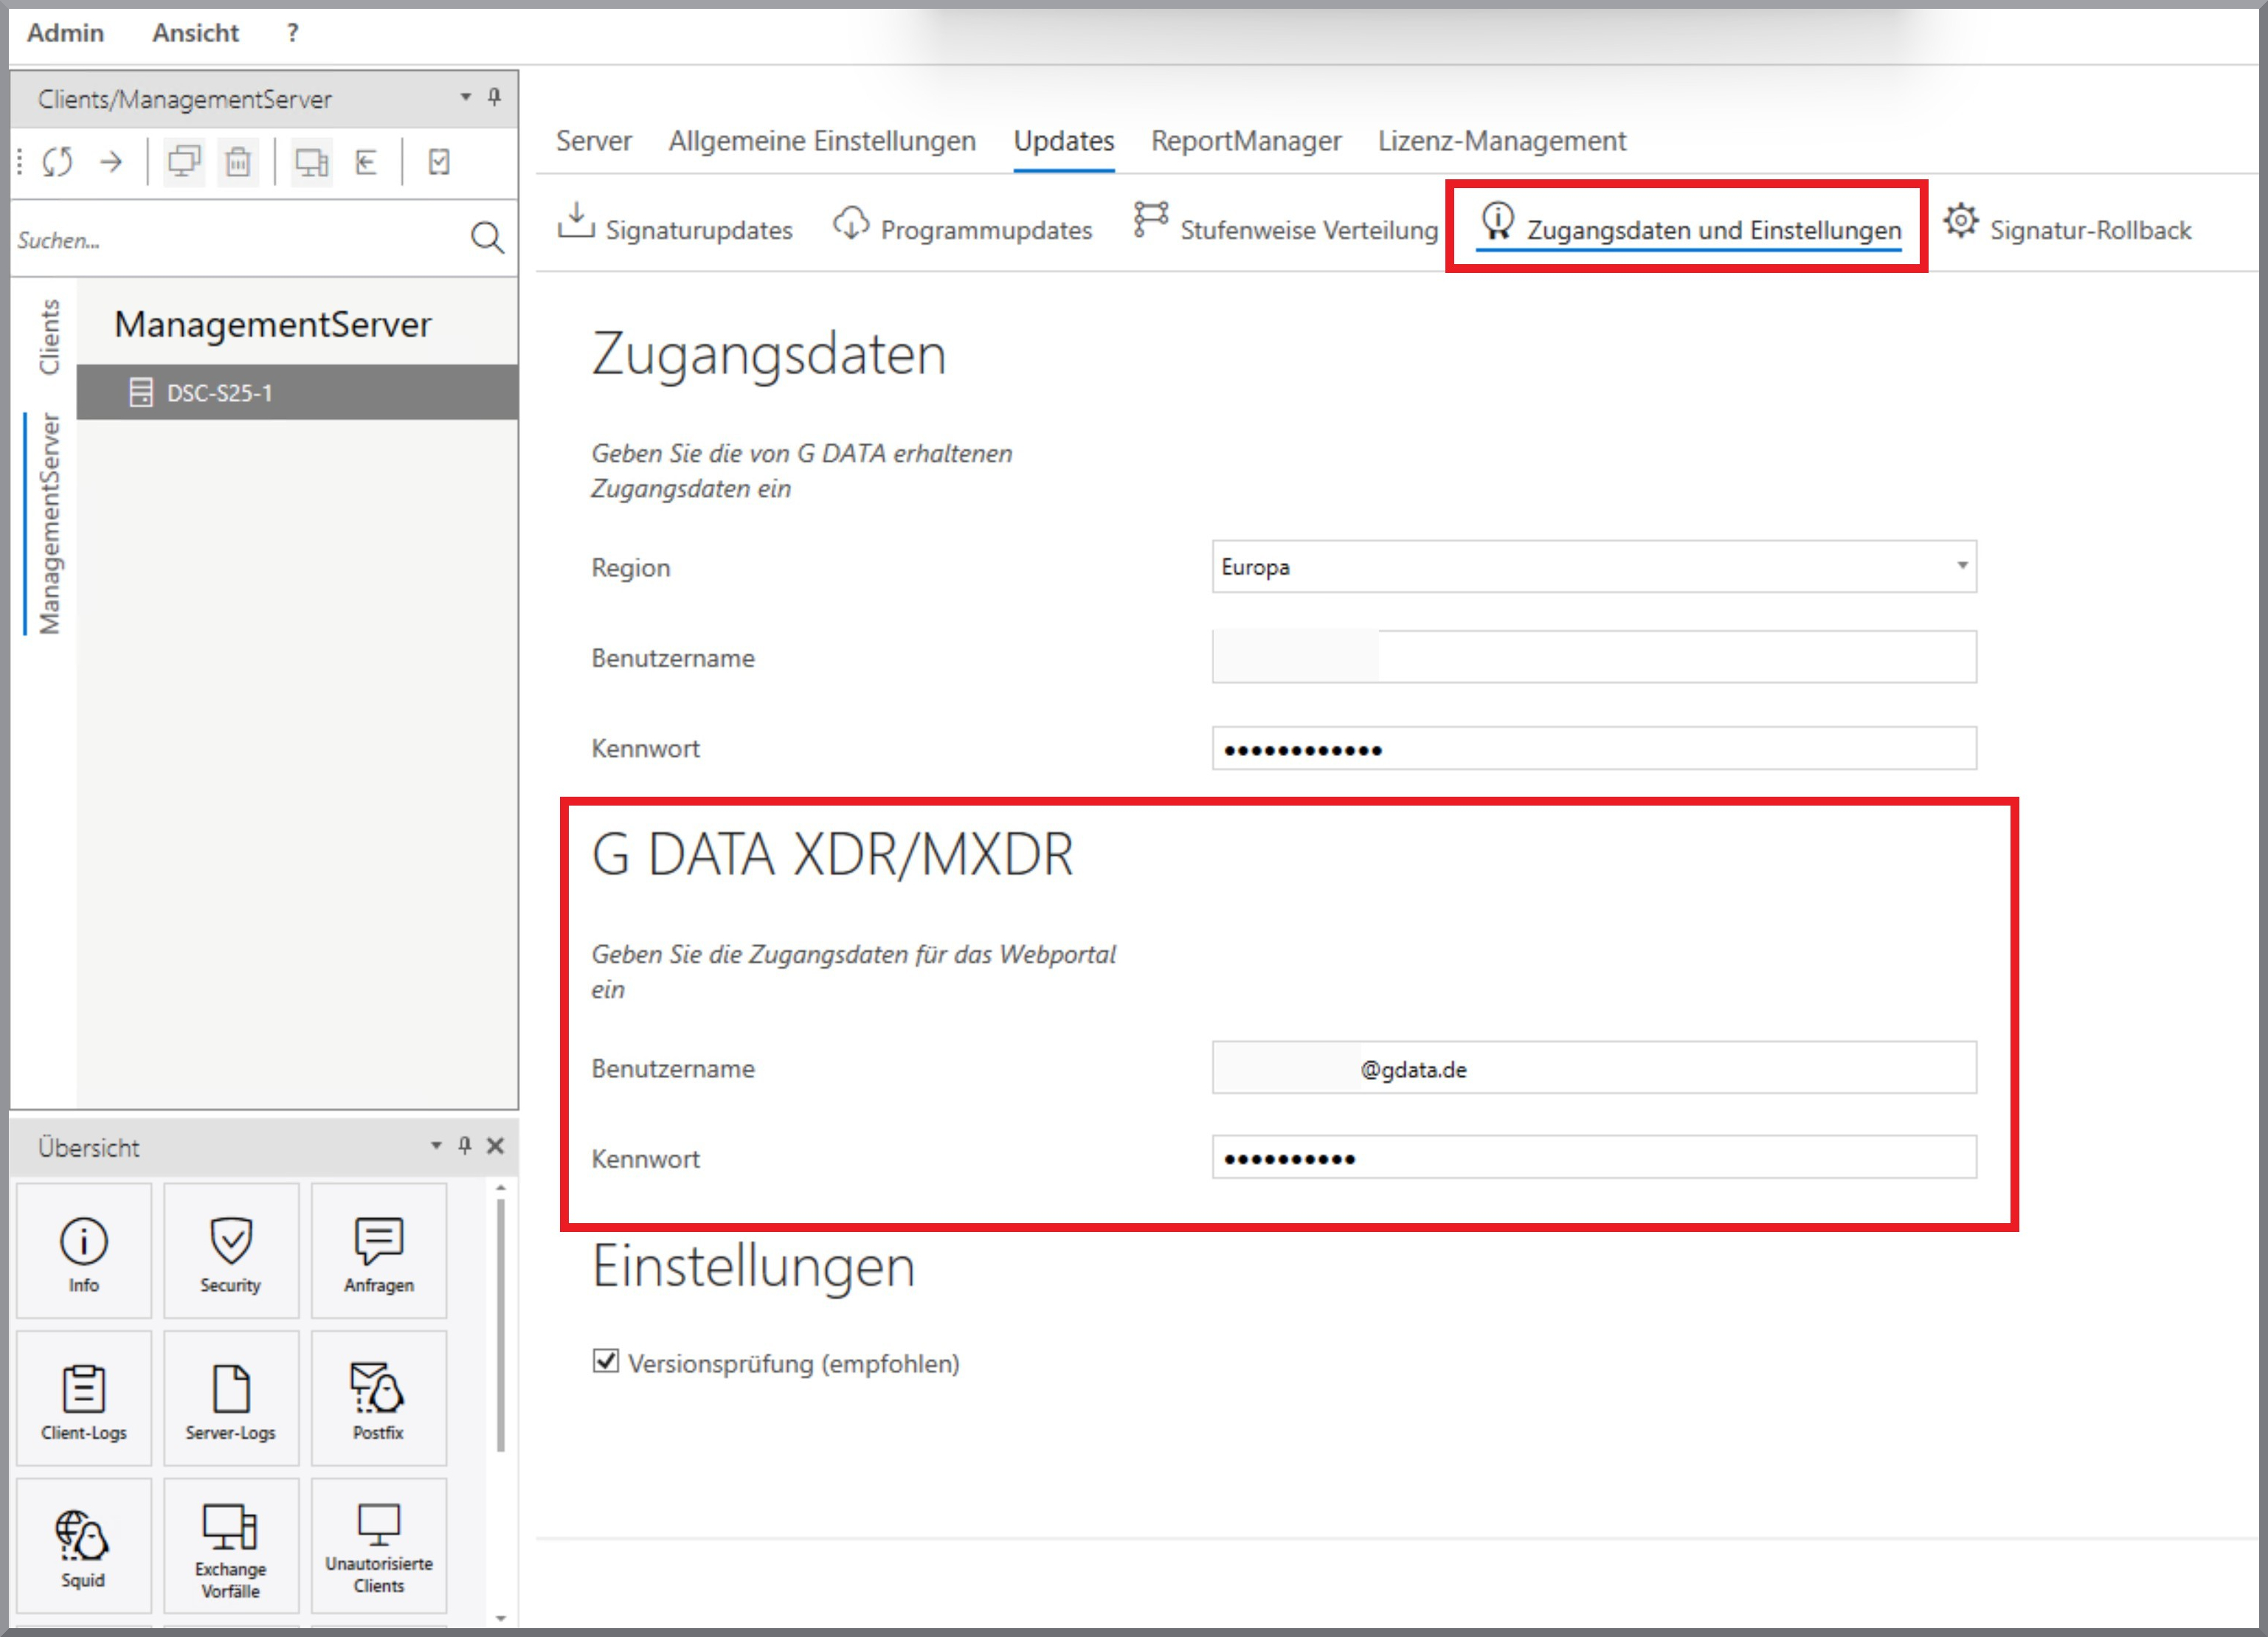
Task: Open the Client-Logs tile
Action: (x=84, y=1398)
